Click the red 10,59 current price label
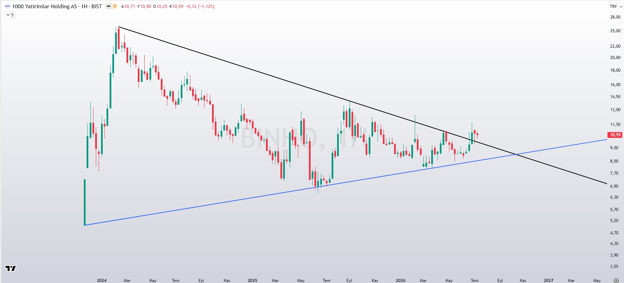The image size is (624, 283). click(615, 135)
